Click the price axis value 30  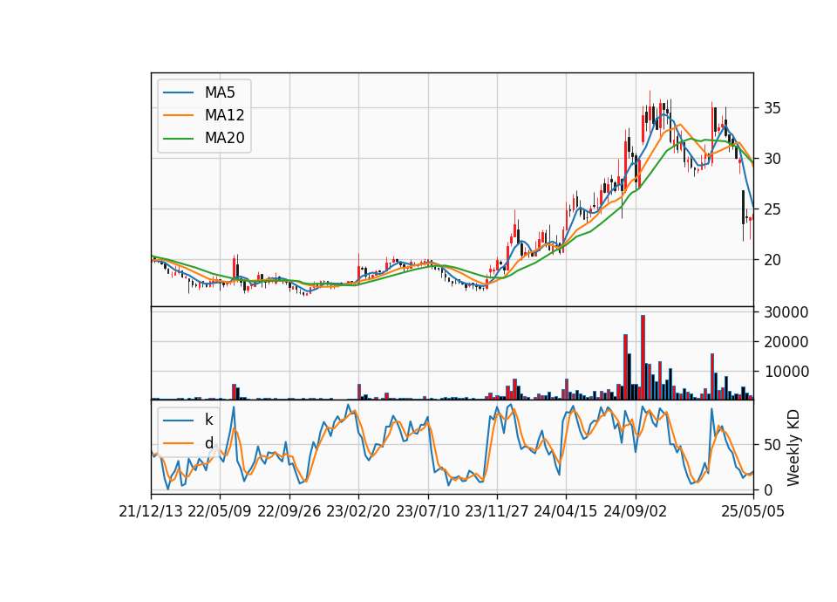(x=772, y=159)
